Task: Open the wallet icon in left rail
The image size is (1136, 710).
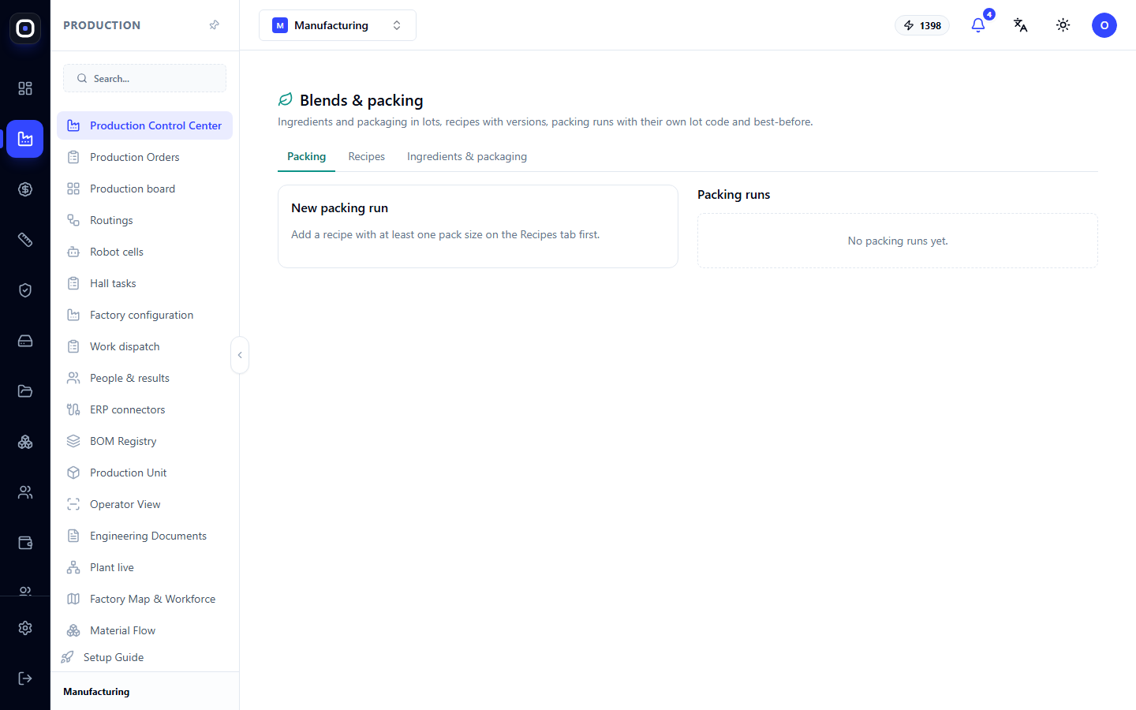Action: tap(25, 543)
